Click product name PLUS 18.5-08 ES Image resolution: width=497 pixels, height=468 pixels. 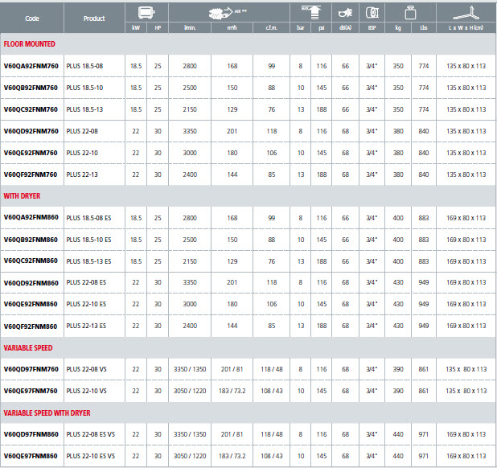coord(88,218)
